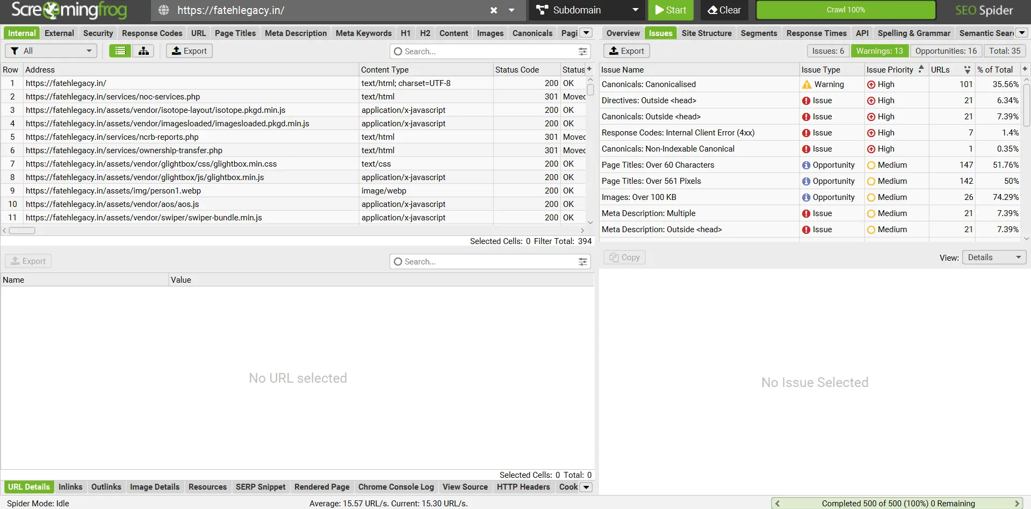Screen dimensions: 1031x509
Task: Filter by Issues: 6
Action: [x=828, y=51]
